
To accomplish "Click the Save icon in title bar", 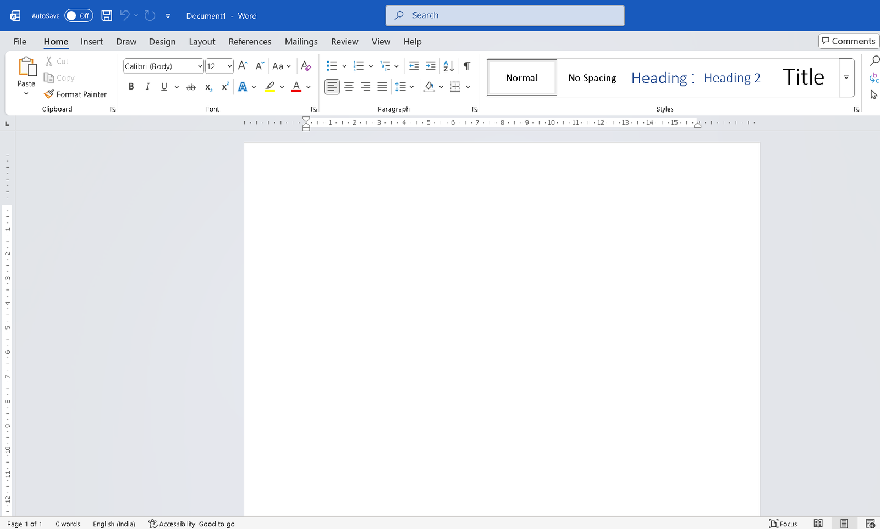I will (x=107, y=16).
